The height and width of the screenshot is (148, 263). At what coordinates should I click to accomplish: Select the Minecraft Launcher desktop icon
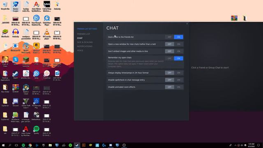point(26,62)
